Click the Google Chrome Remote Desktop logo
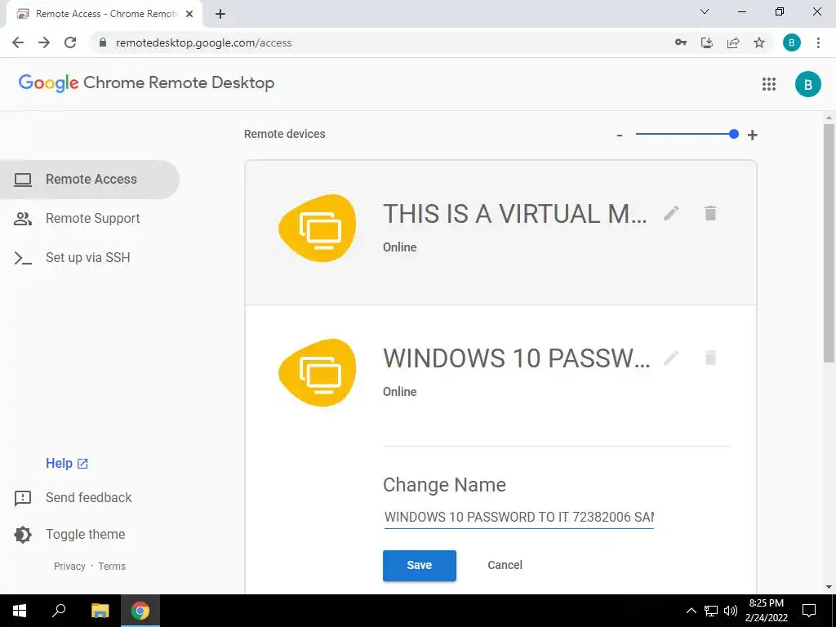This screenshot has width=836, height=627. (x=147, y=83)
